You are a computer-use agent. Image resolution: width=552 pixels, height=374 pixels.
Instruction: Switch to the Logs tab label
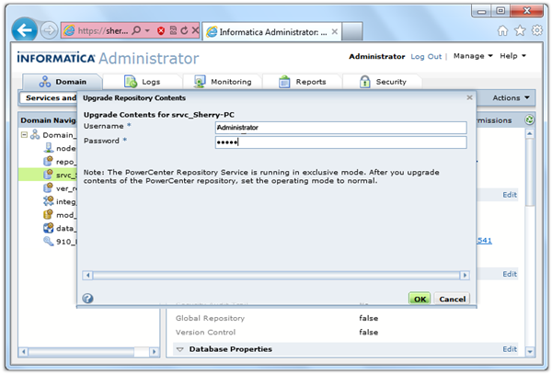(x=151, y=82)
